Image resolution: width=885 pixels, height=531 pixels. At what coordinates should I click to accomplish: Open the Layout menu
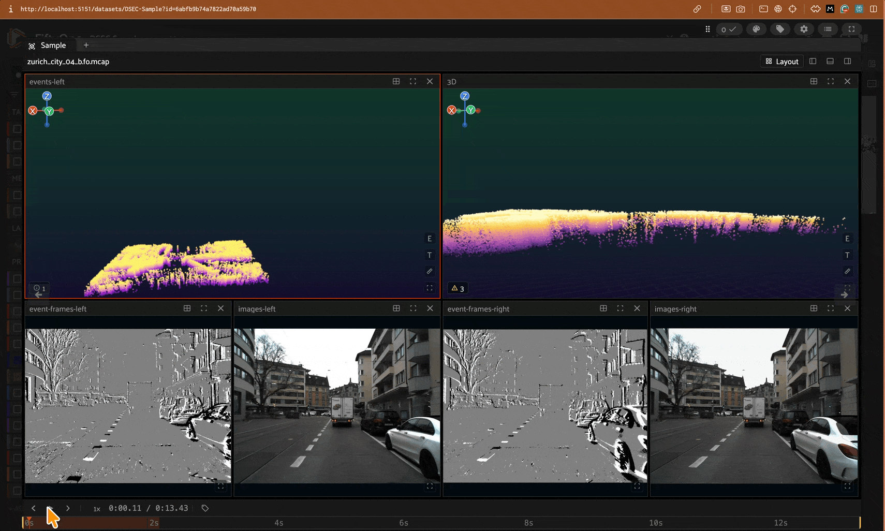click(x=781, y=62)
